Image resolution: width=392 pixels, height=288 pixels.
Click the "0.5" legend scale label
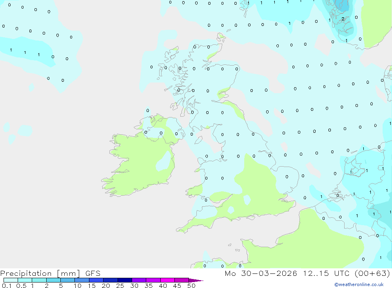coord(21,286)
